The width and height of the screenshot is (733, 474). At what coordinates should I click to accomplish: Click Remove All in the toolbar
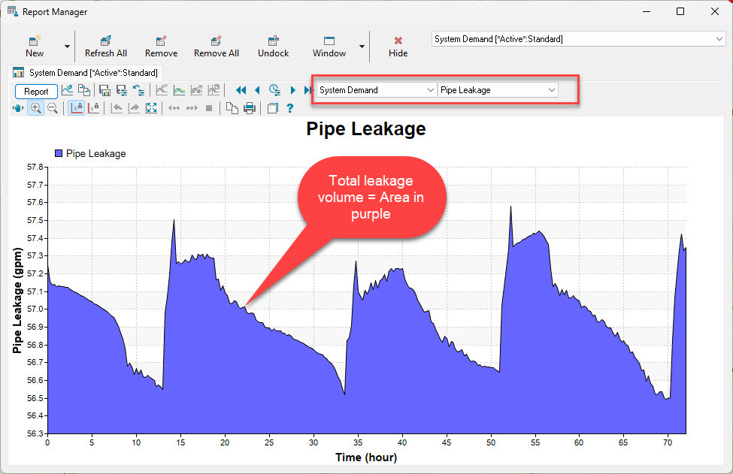[x=216, y=46]
